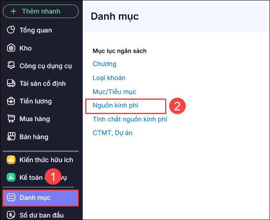Open the CTMT, Dự án link
270x220 pixels.
(112, 133)
